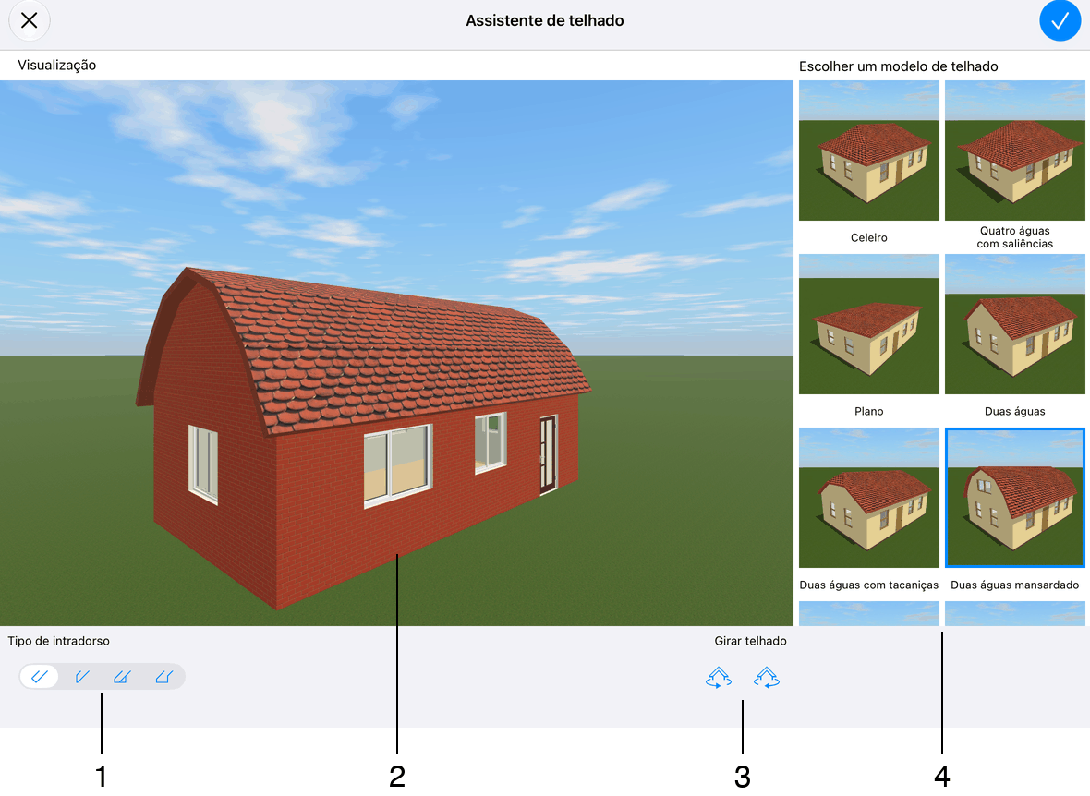Rotate roof using the right-pointing arrow icon
The height and width of the screenshot is (796, 1090).
point(718,677)
